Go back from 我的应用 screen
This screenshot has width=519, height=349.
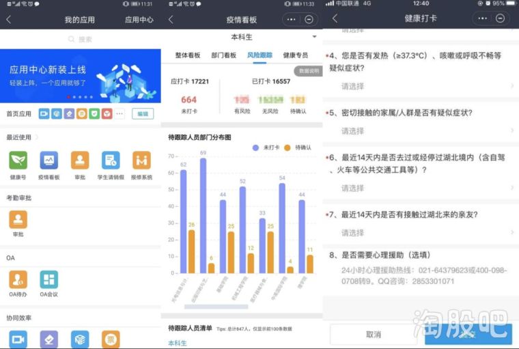pyautogui.click(x=9, y=20)
